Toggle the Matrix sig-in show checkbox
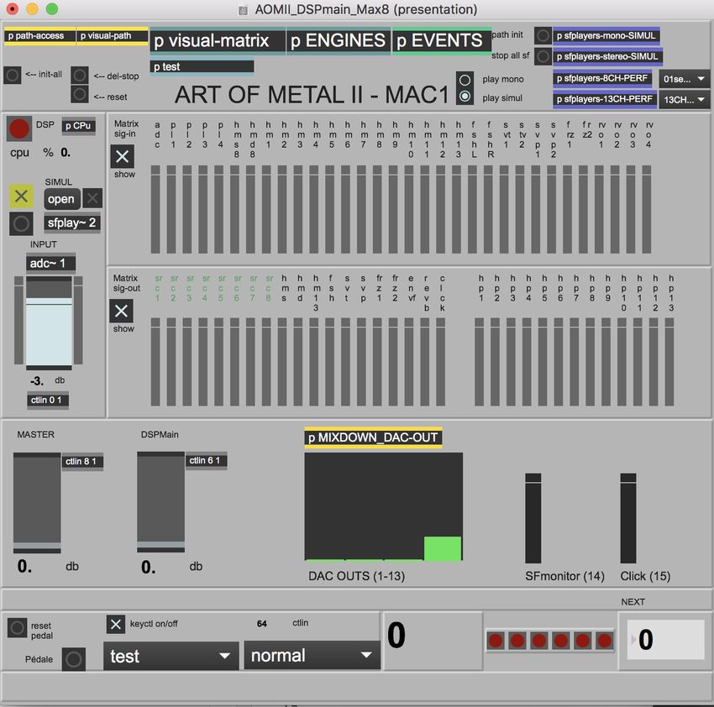Viewport: 714px width, 707px height. tap(122, 157)
